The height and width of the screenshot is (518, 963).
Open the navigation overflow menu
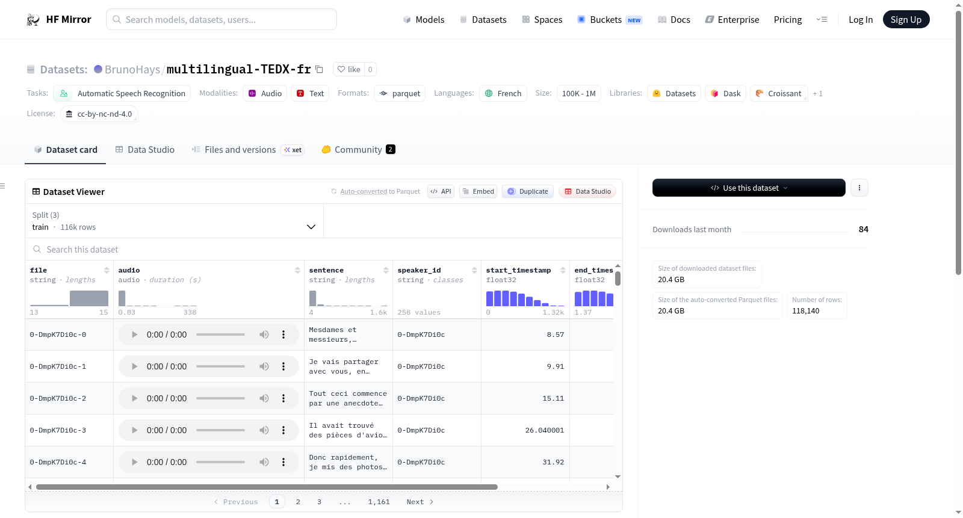point(822,19)
